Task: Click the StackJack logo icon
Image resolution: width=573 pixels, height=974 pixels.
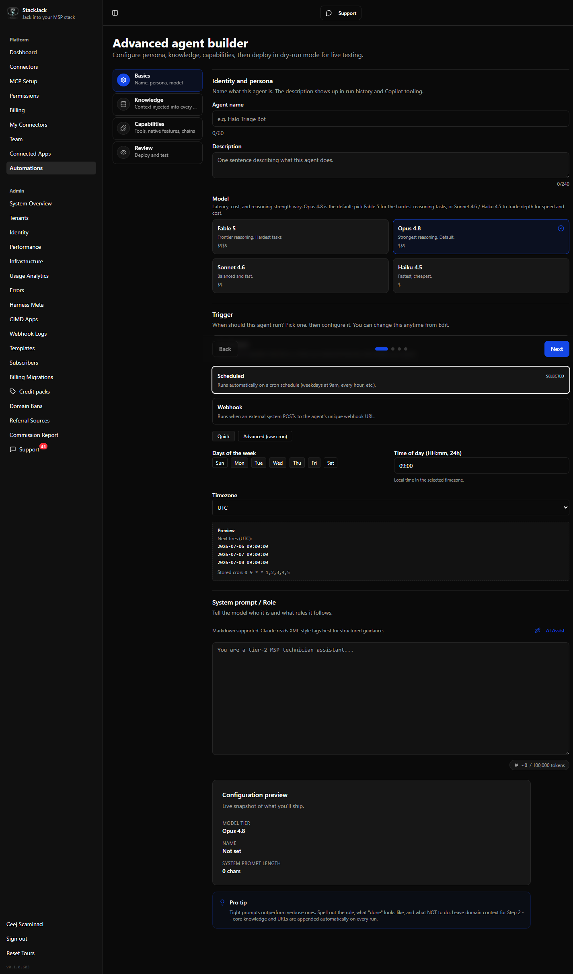Action: tap(13, 13)
